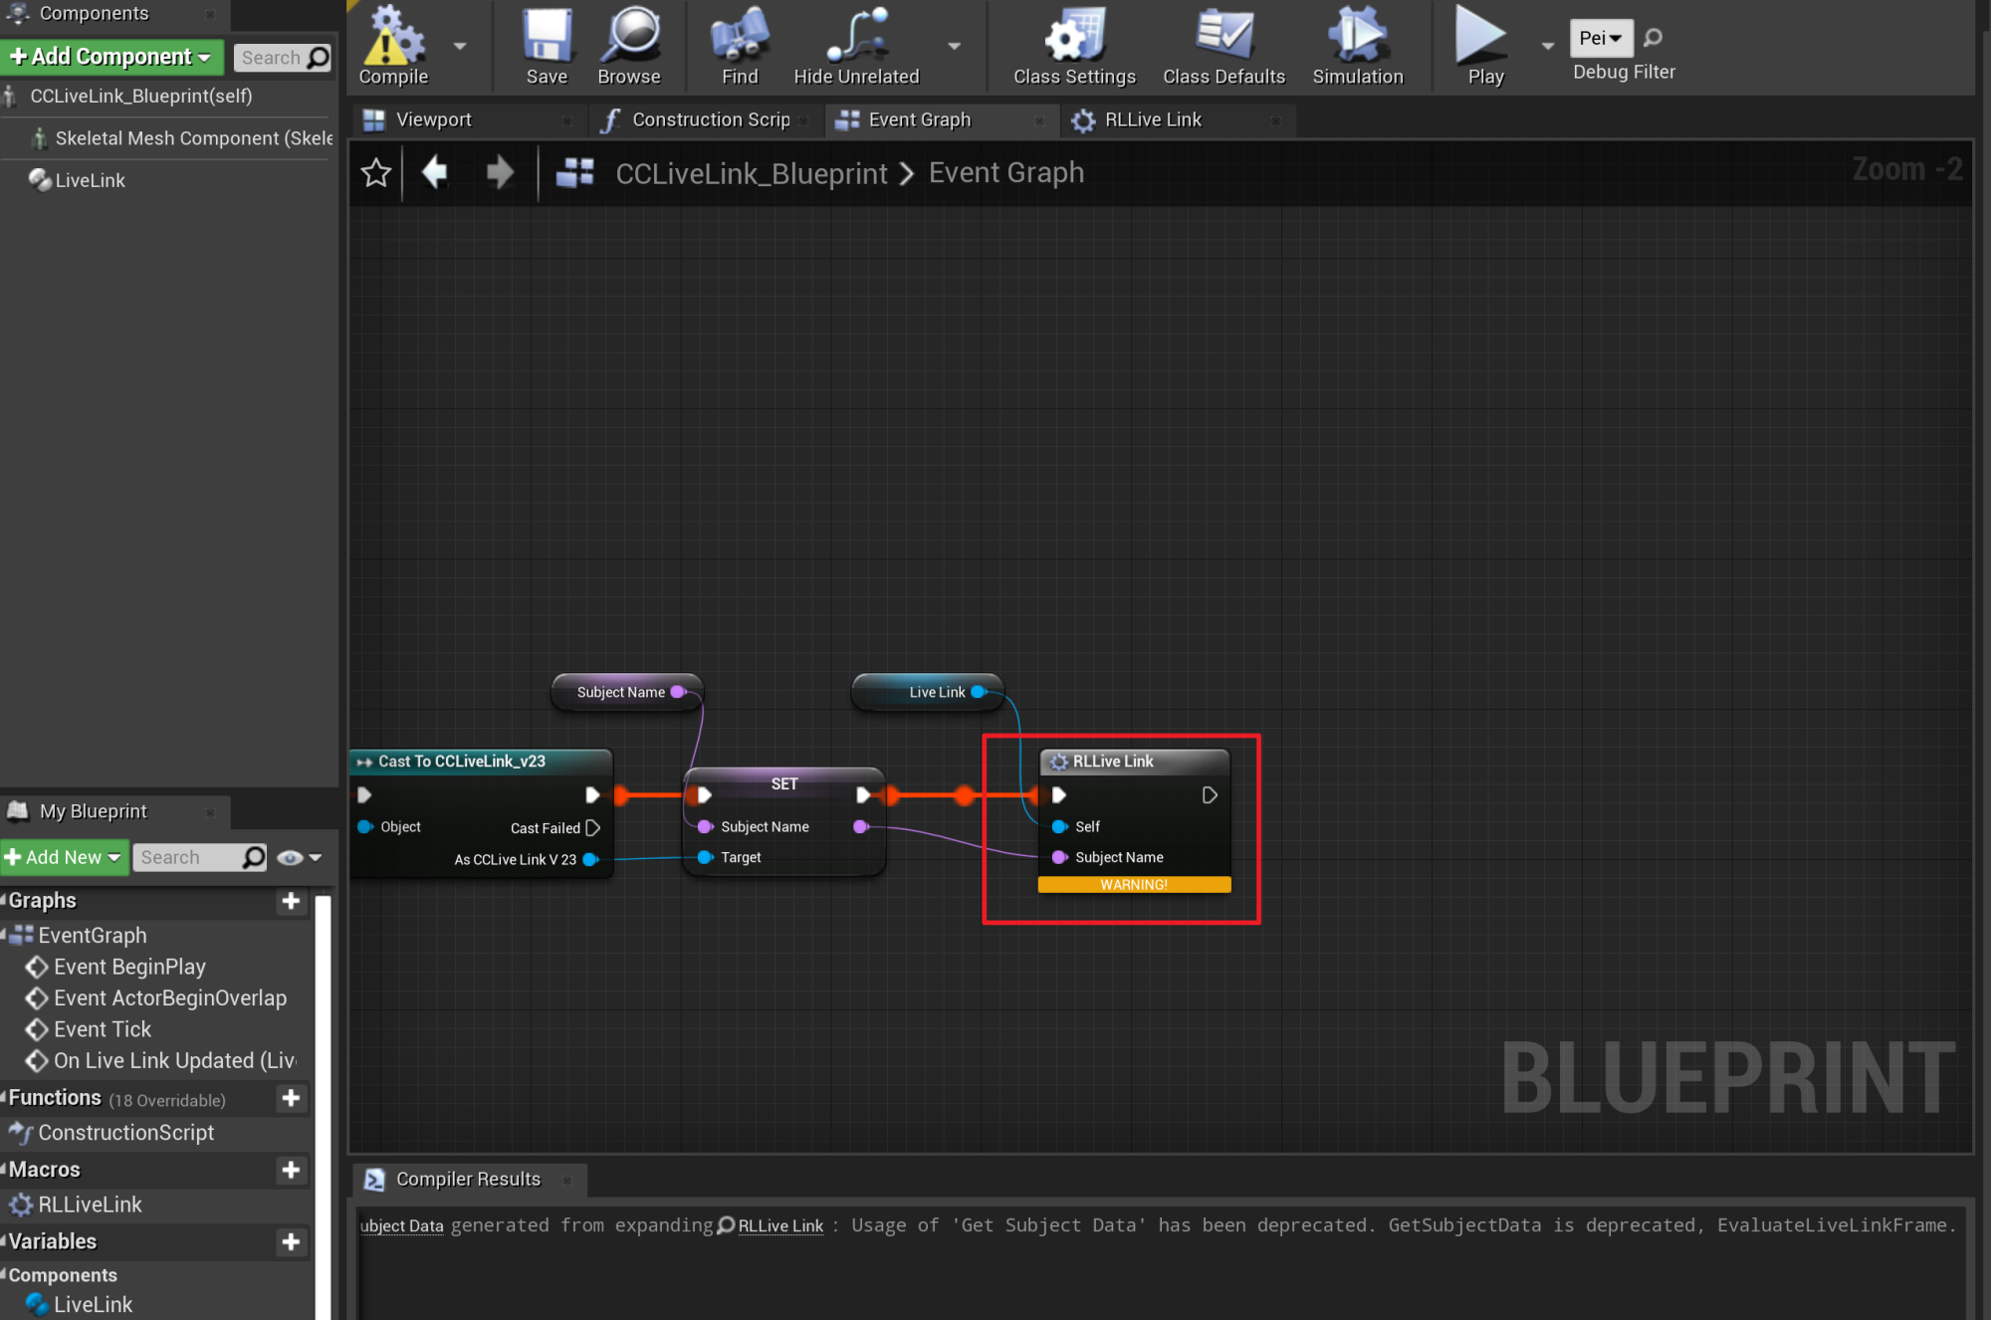
Task: Select Event BeginPlay
Action: pos(129,967)
